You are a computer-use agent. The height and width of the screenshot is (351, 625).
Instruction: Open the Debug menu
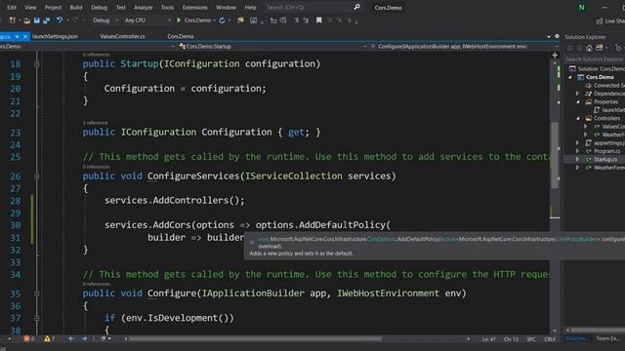click(x=99, y=8)
